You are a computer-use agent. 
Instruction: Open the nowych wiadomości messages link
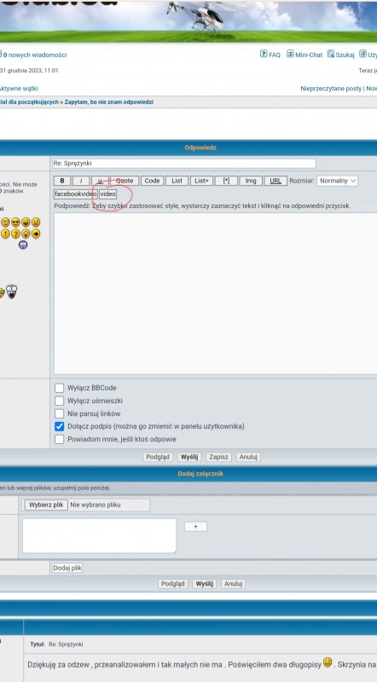point(35,55)
